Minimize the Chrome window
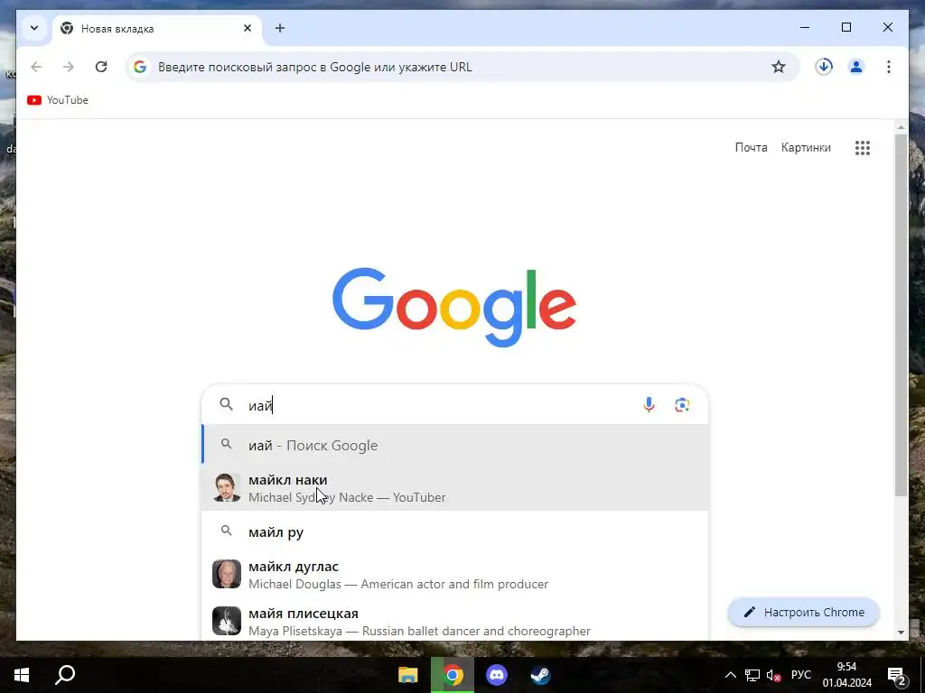The height and width of the screenshot is (693, 925). (x=805, y=27)
